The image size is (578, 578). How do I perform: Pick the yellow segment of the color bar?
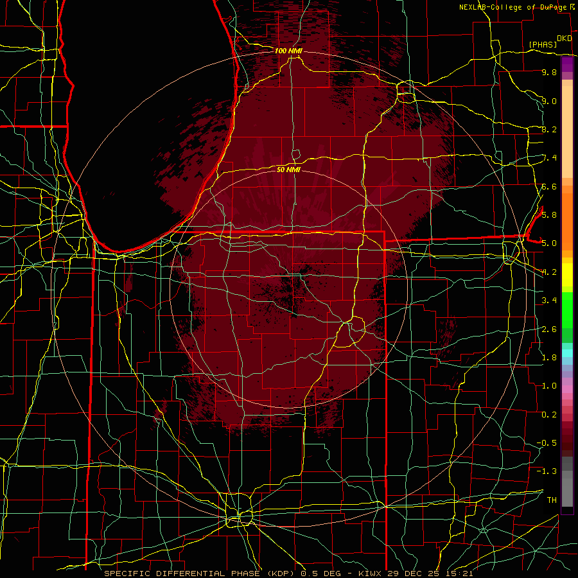pos(567,275)
